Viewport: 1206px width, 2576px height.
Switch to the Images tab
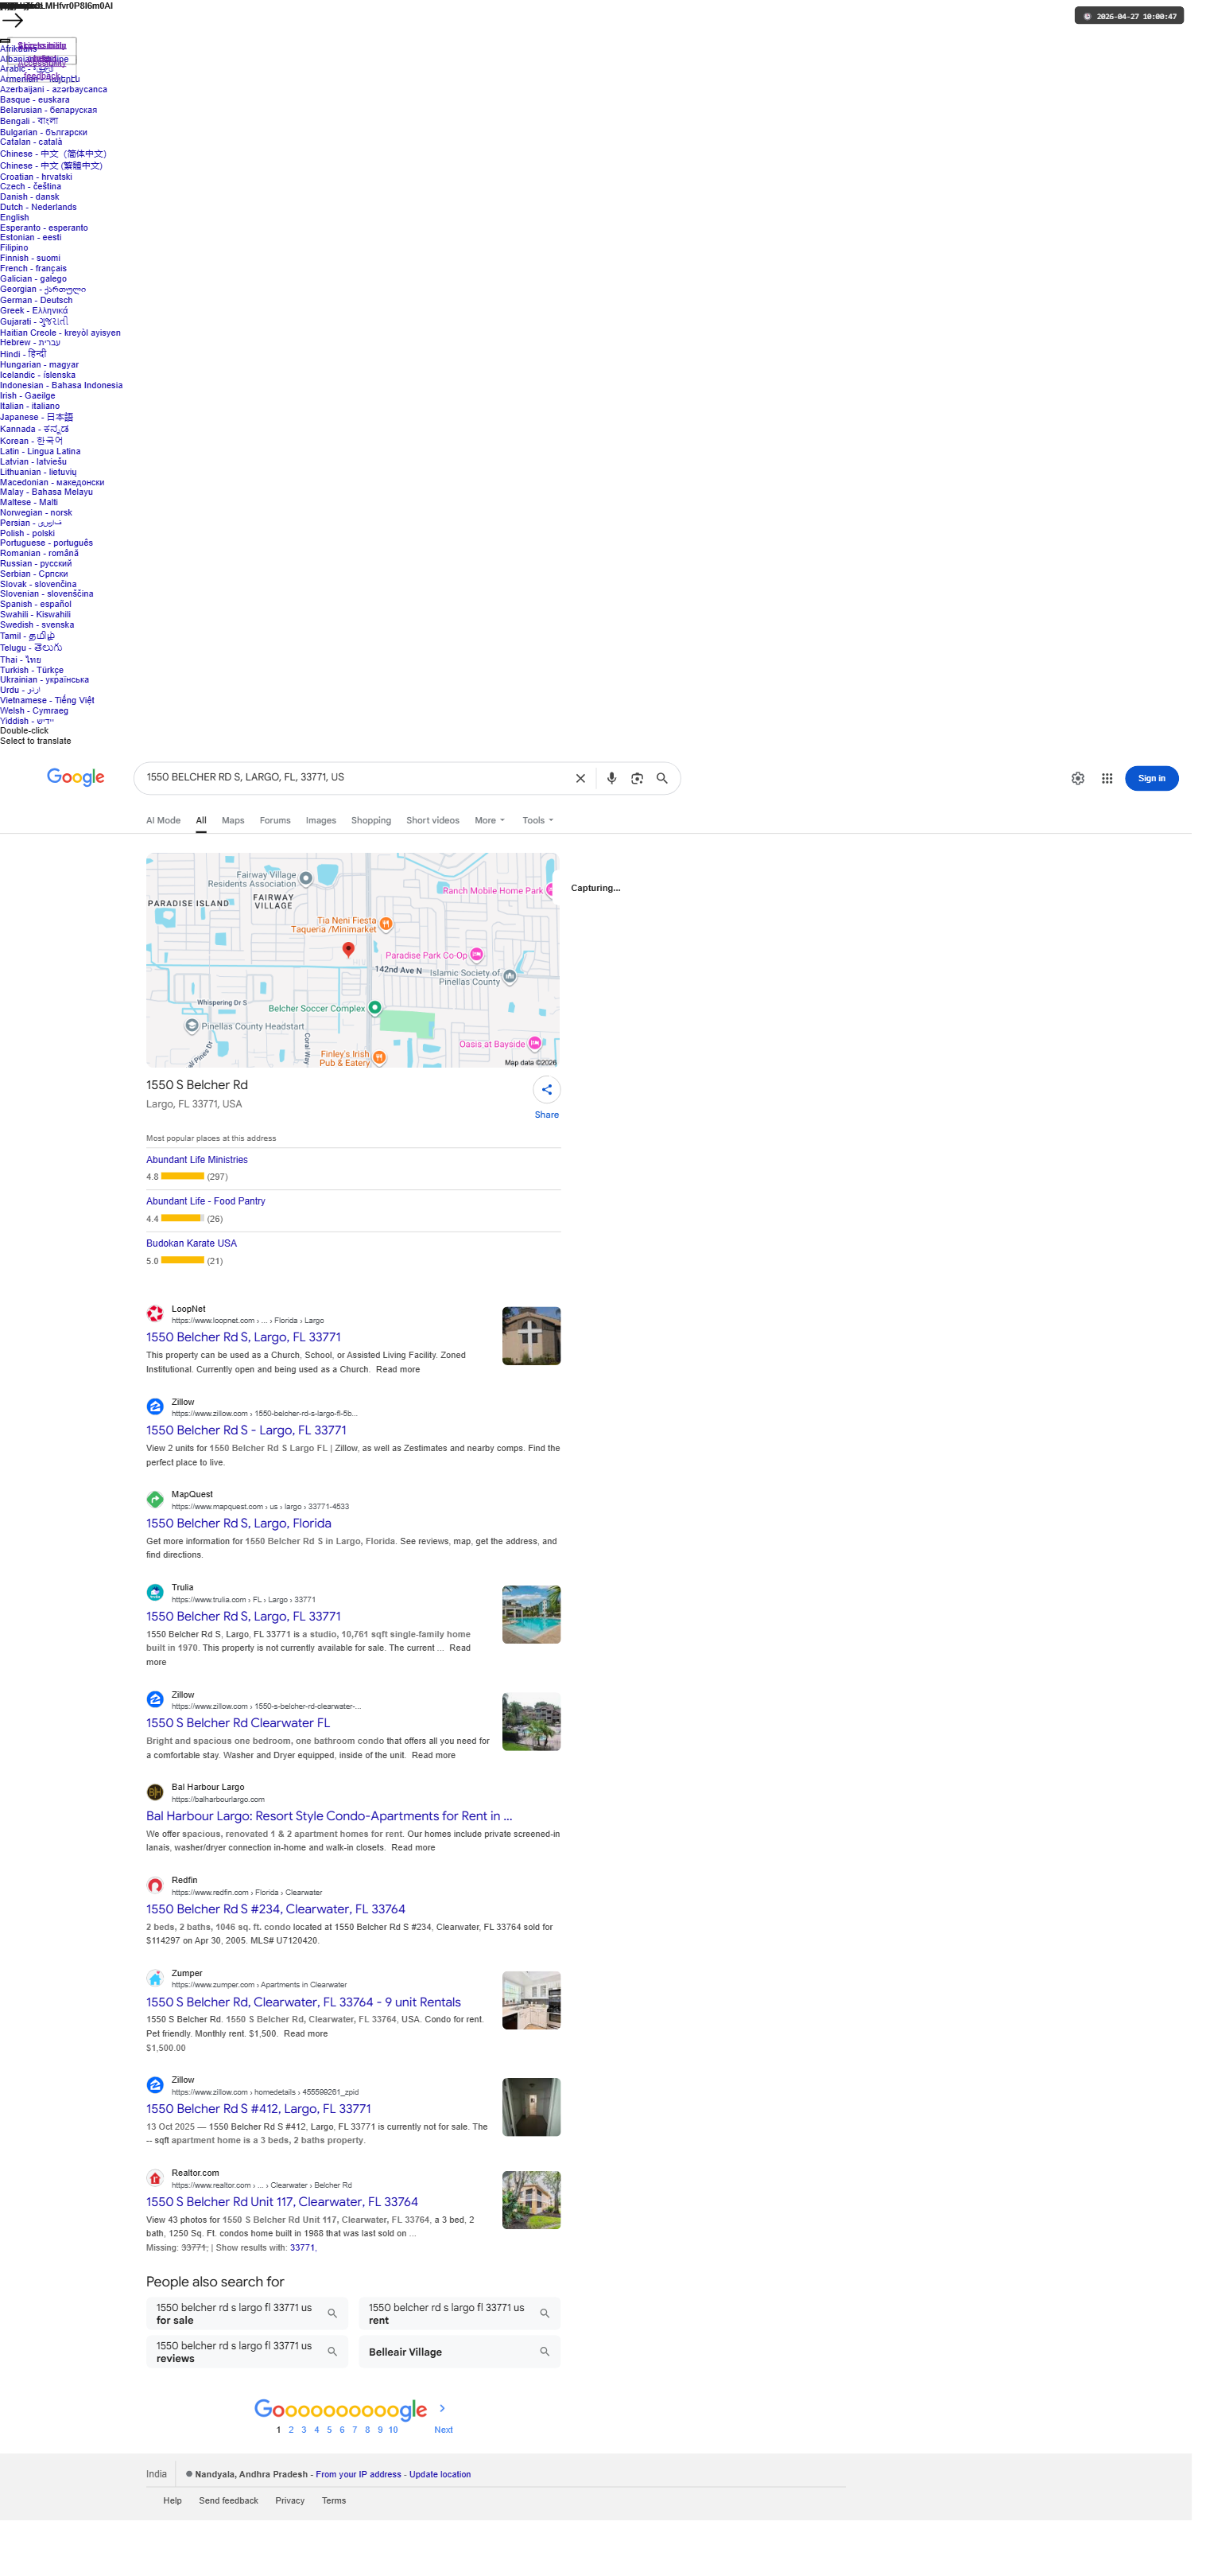coord(320,821)
